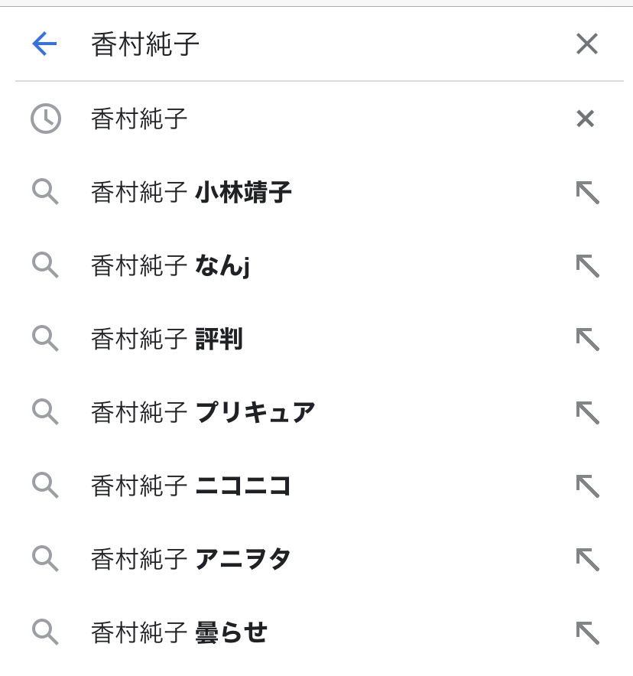
Task: Remove the 香村純子 history entry
Action: point(585,119)
